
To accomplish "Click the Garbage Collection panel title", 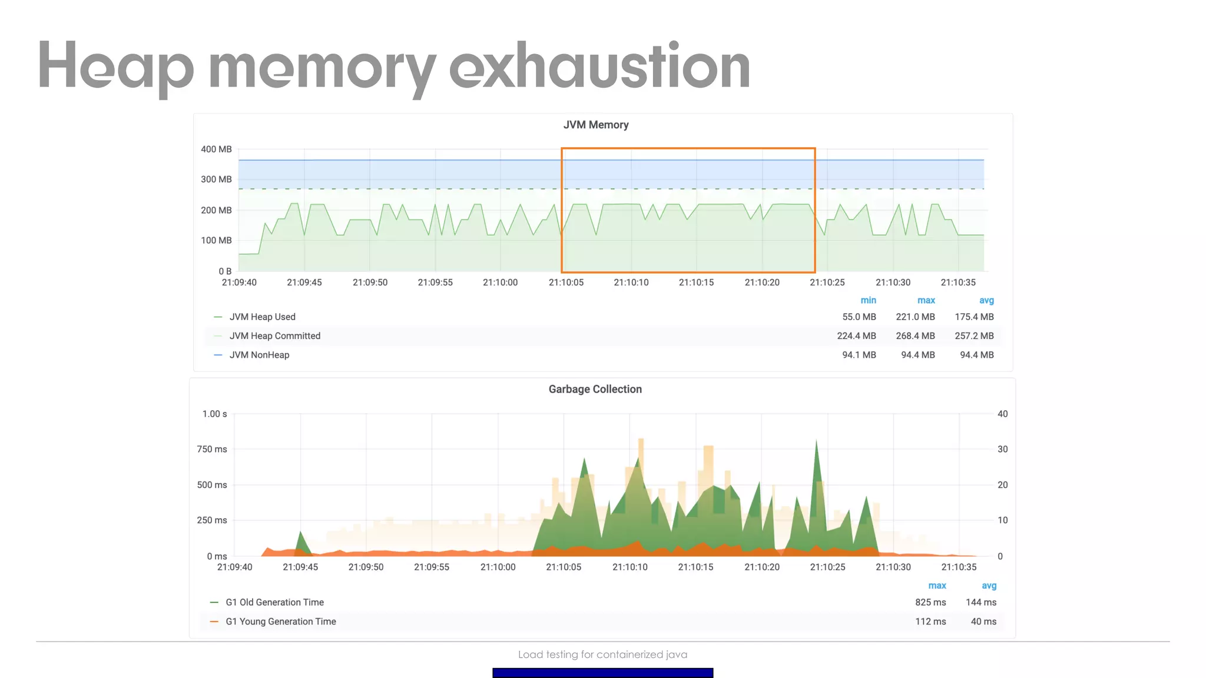I will (595, 389).
